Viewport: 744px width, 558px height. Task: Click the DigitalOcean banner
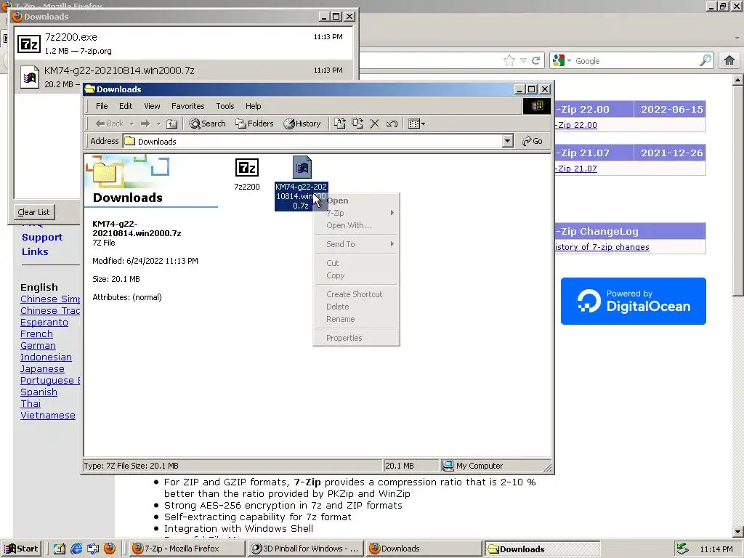[x=633, y=301]
